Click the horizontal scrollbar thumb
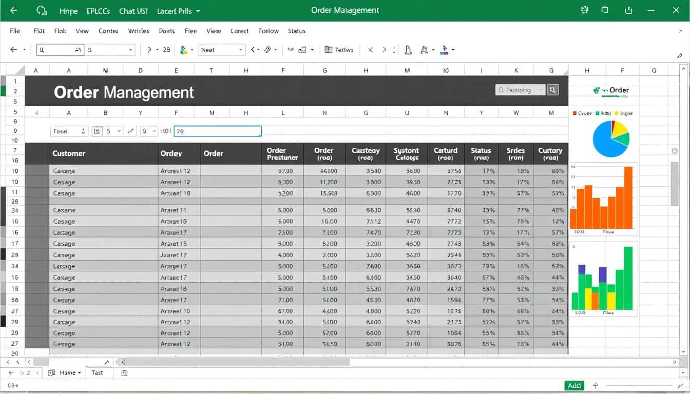 (234, 362)
